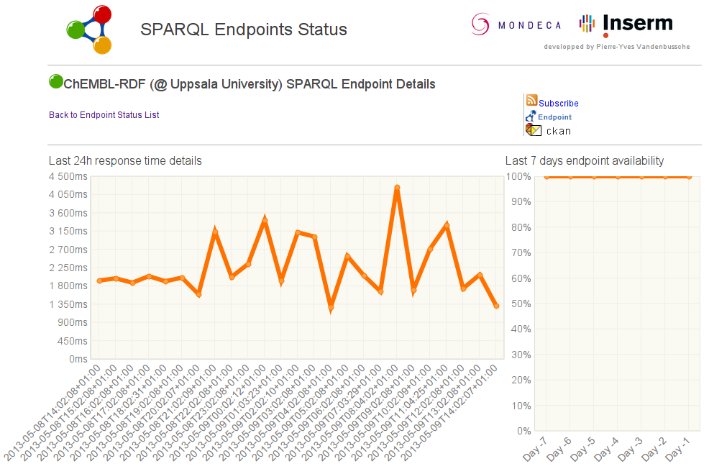Click the ChEMBL-RDF Endpoint Details heading

[x=250, y=84]
